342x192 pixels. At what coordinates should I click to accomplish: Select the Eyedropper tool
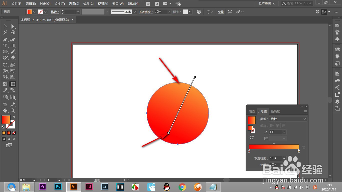click(5, 90)
